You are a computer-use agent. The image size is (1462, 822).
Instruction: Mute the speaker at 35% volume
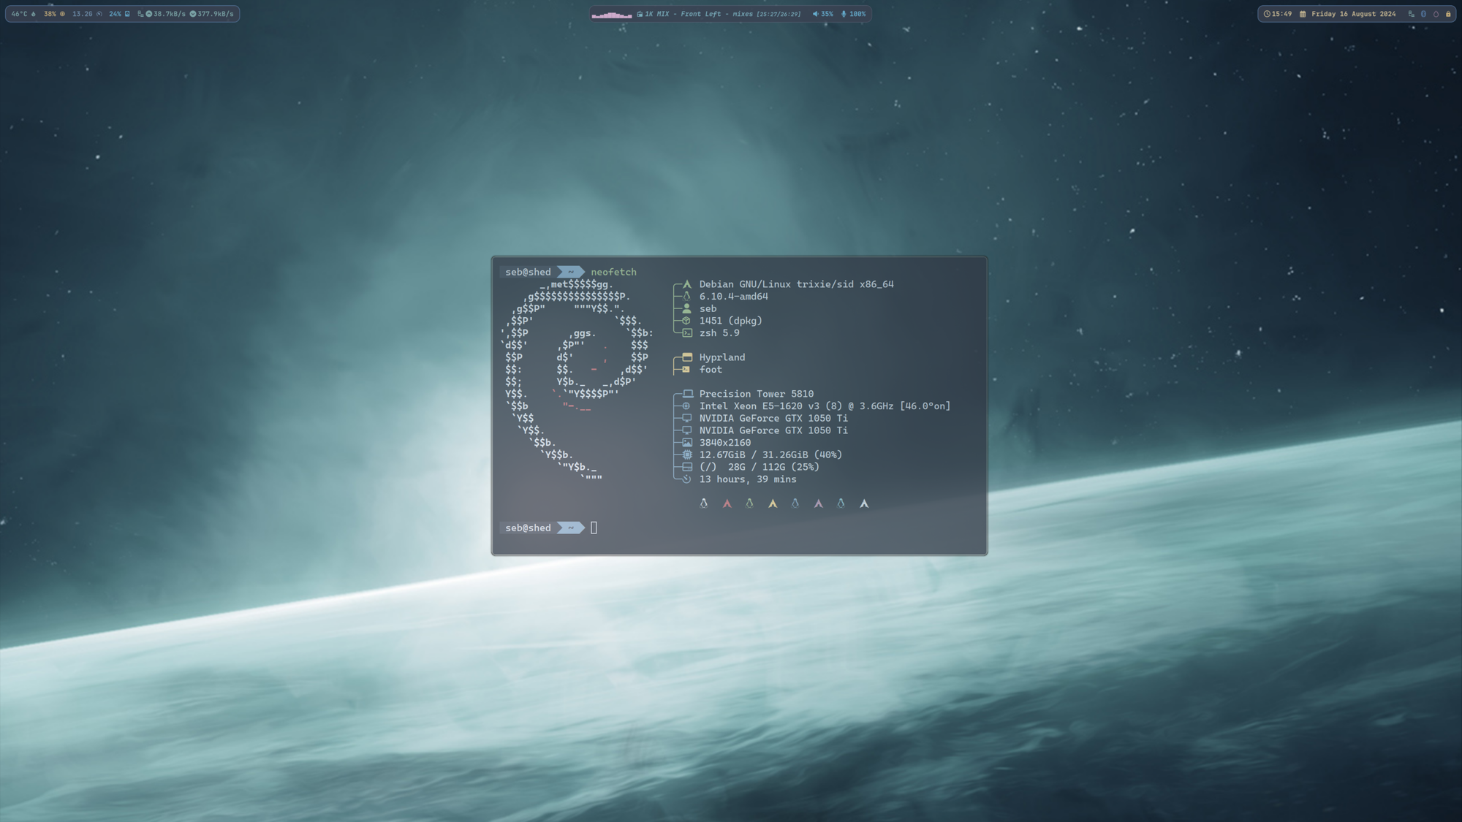822,14
